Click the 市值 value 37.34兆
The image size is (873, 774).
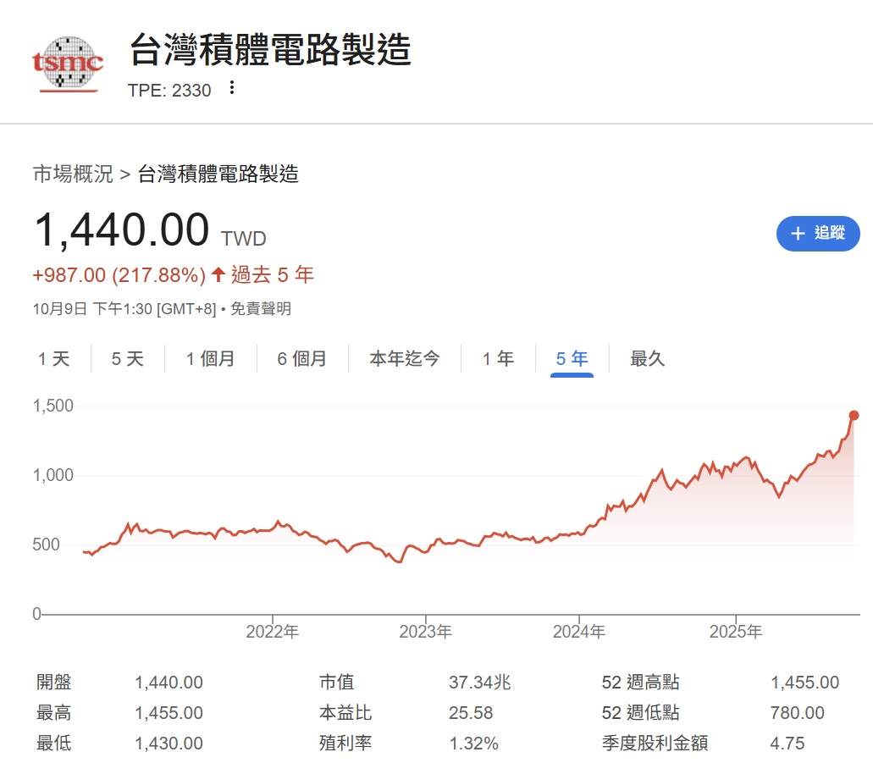click(x=480, y=683)
